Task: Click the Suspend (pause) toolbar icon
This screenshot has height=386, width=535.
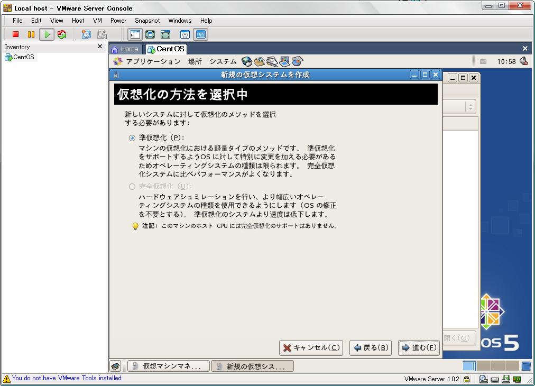Action: point(31,34)
